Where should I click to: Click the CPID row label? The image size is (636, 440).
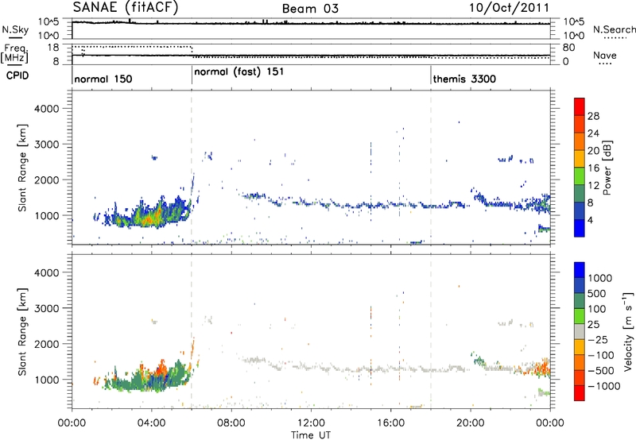click(x=17, y=75)
